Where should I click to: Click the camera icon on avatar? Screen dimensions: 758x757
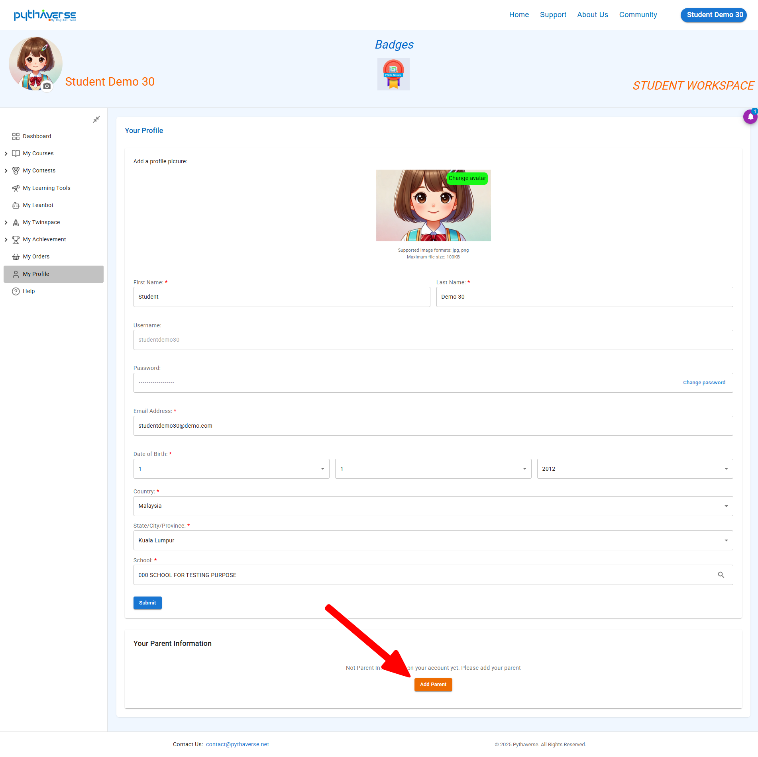click(x=47, y=86)
